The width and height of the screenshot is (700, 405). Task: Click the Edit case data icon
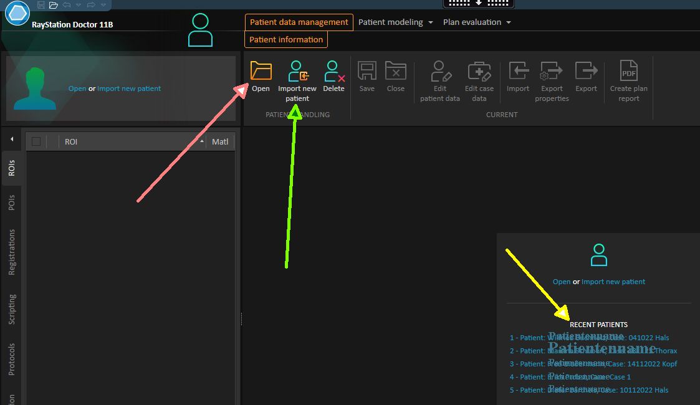click(479, 71)
